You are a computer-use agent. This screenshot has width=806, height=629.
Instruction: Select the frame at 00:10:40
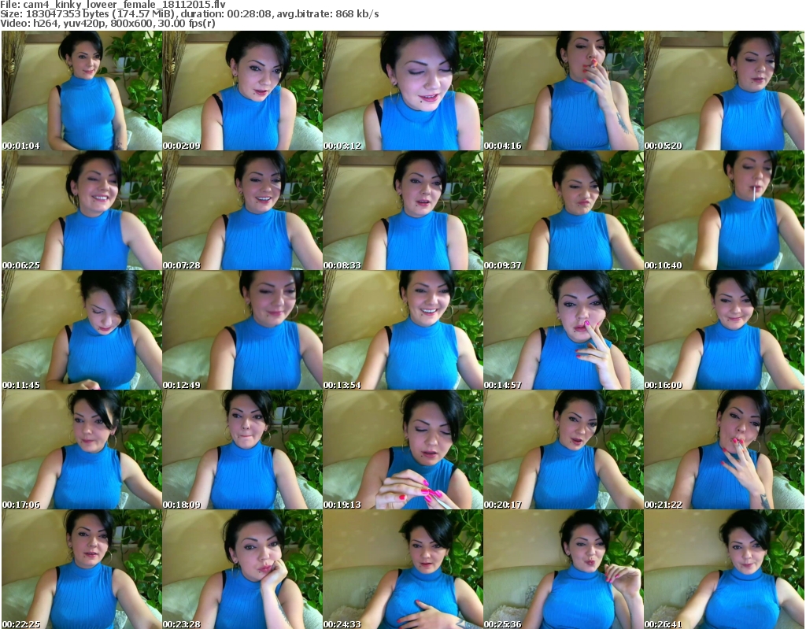[x=724, y=210]
